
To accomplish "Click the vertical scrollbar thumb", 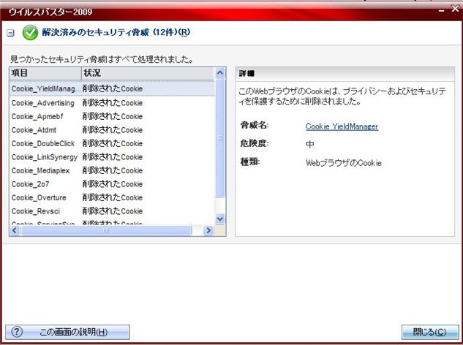I will (x=220, y=138).
